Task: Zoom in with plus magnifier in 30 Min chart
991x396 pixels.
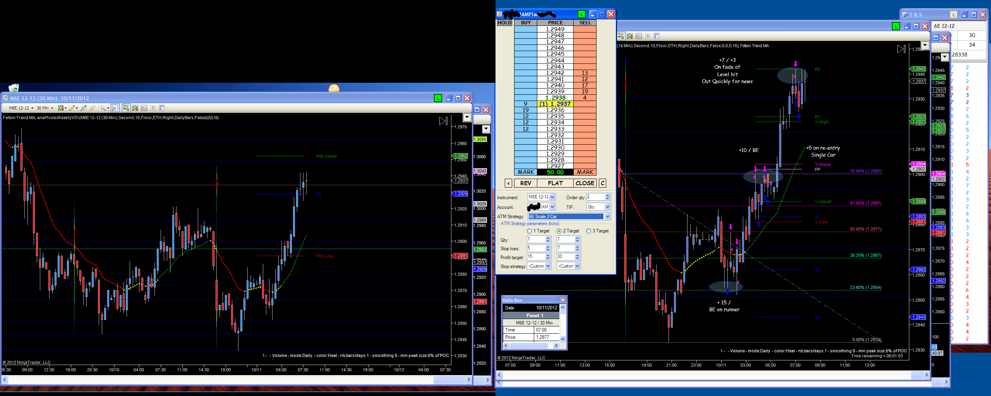Action: tap(84, 108)
